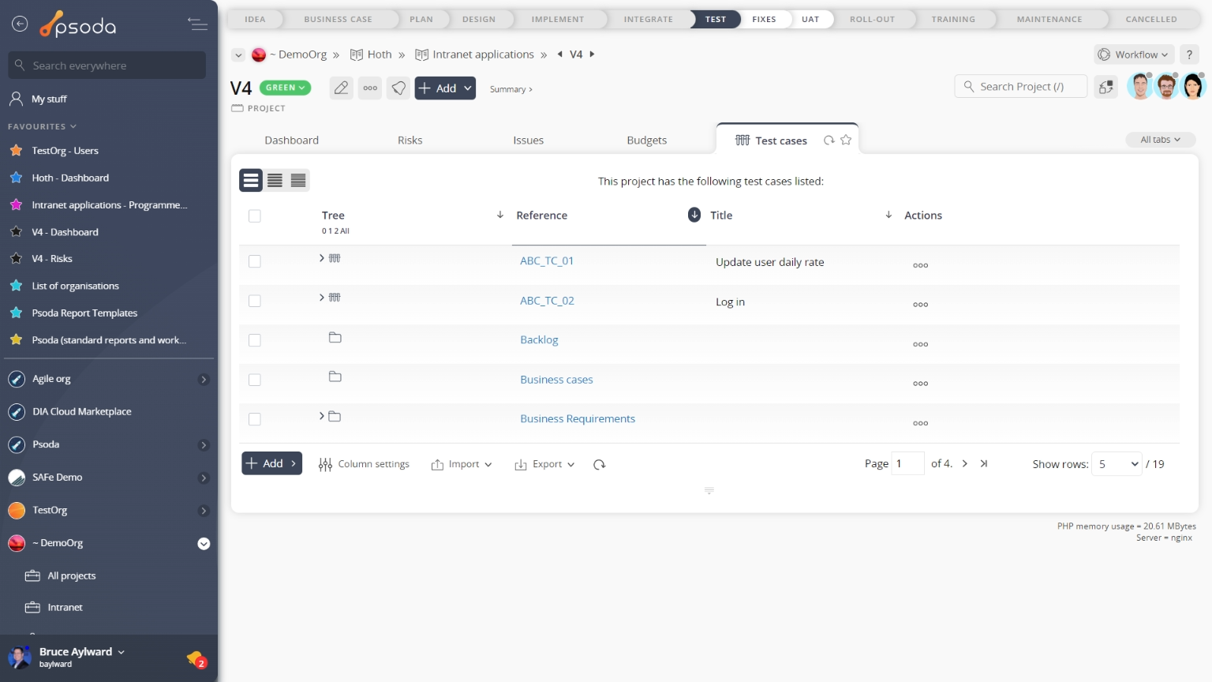Switch to the Issues tab
1212x682 pixels.
[x=529, y=141]
